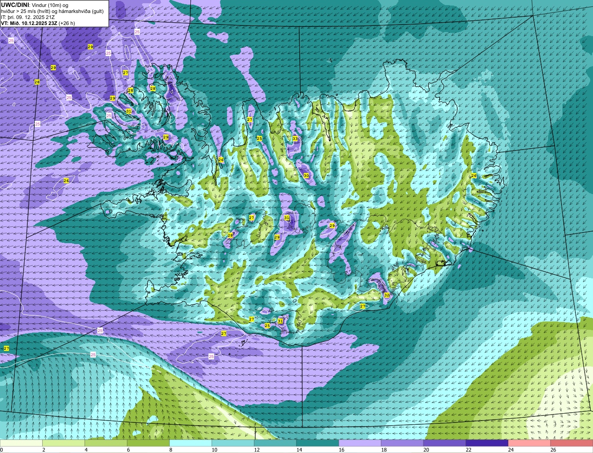Select the 8–10 m/s light cyan legend swatch
593x453 pixels.
point(191,443)
